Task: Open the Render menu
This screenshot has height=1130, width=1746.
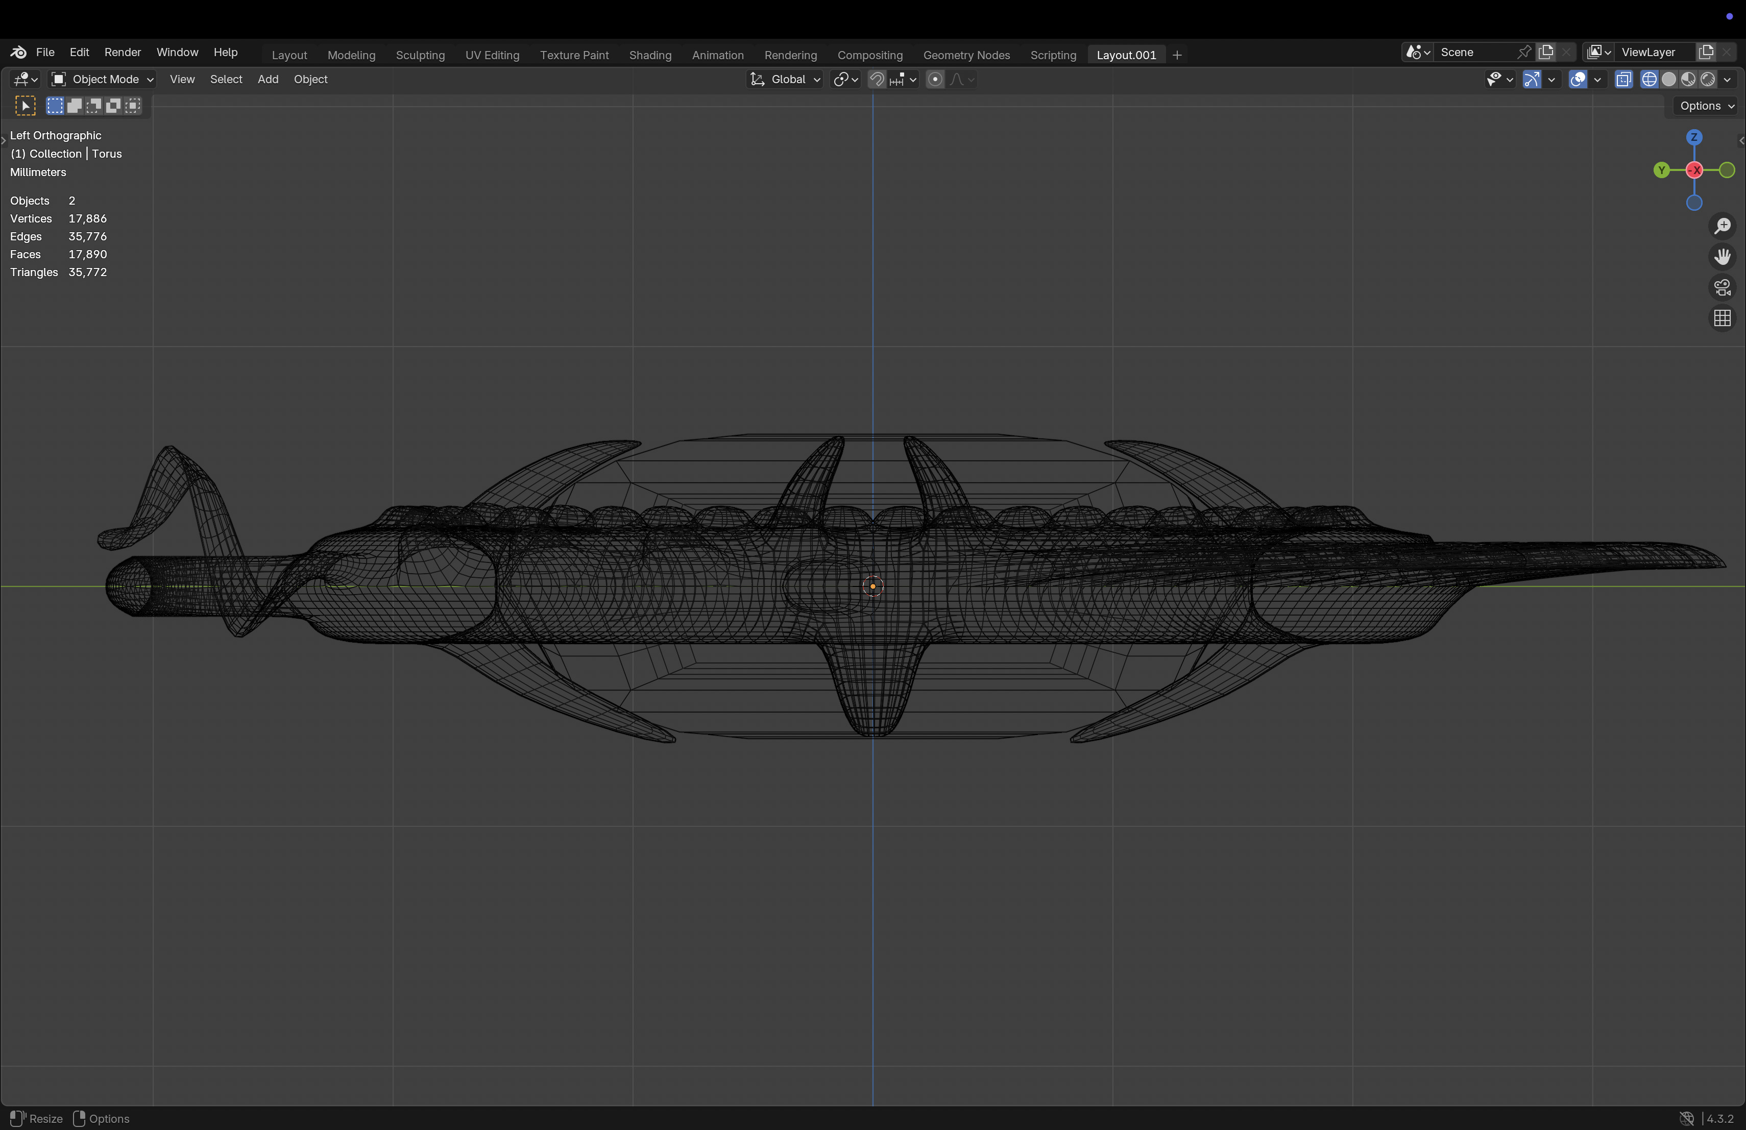Action: coord(123,52)
